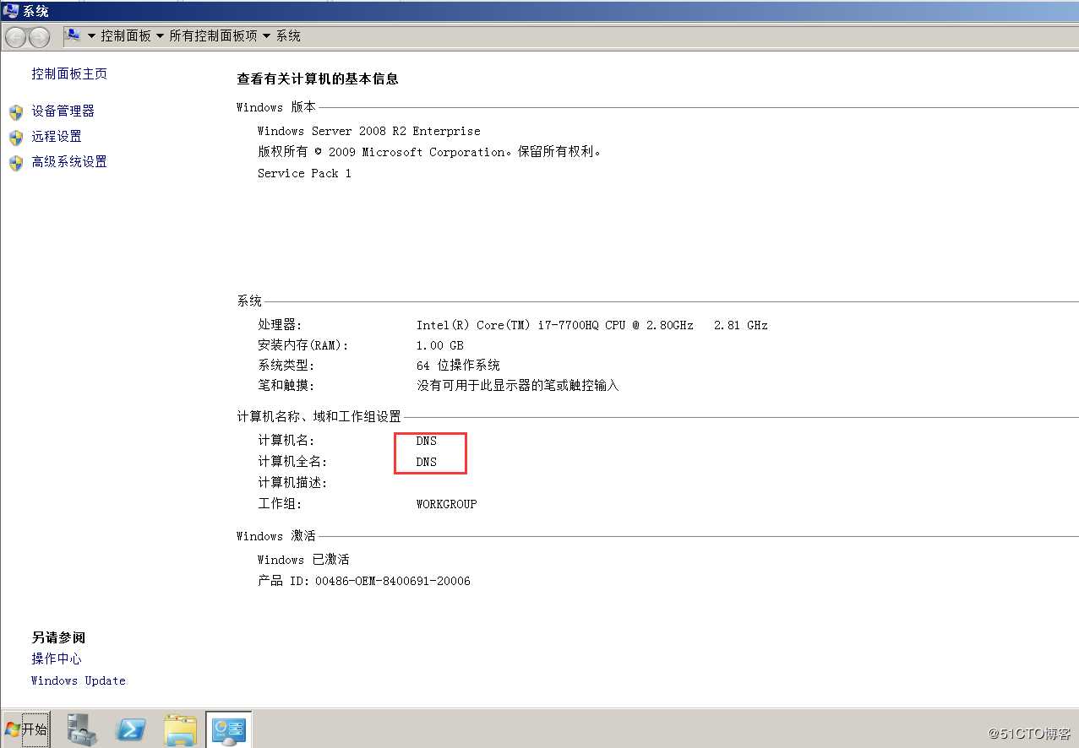Viewport: 1079px width, 748px height.
Task: Click 另请参阅 heading in sidebar
Action: coord(58,637)
